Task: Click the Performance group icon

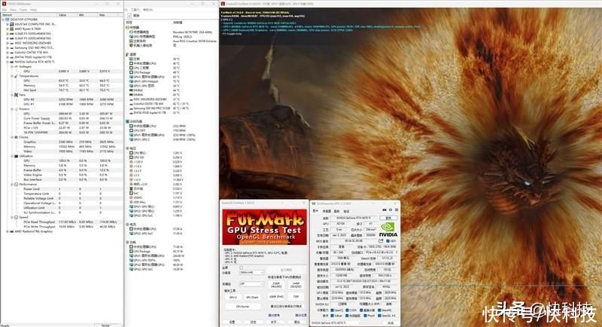Action: [x=16, y=184]
